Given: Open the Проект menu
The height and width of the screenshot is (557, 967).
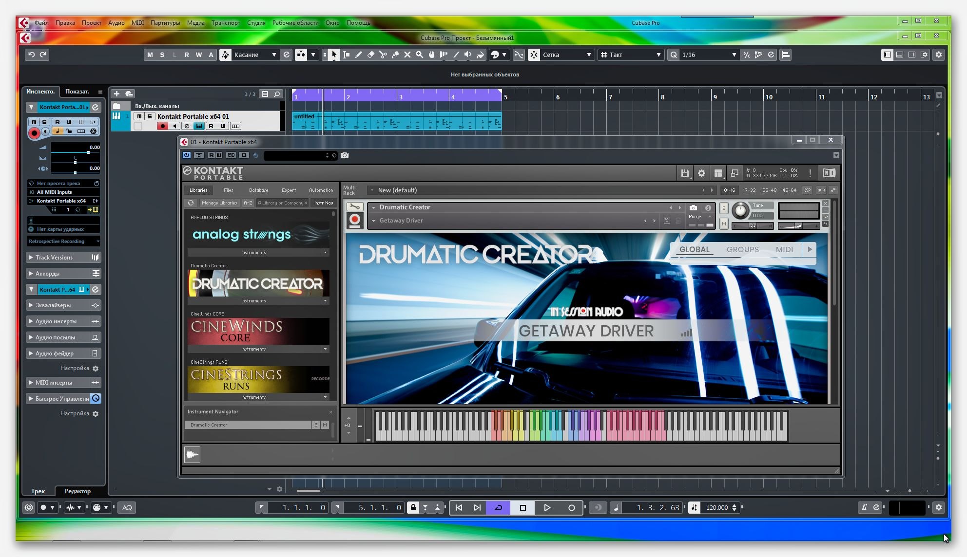Looking at the screenshot, I should (92, 23).
